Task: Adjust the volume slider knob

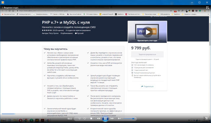Action: (133, 119)
